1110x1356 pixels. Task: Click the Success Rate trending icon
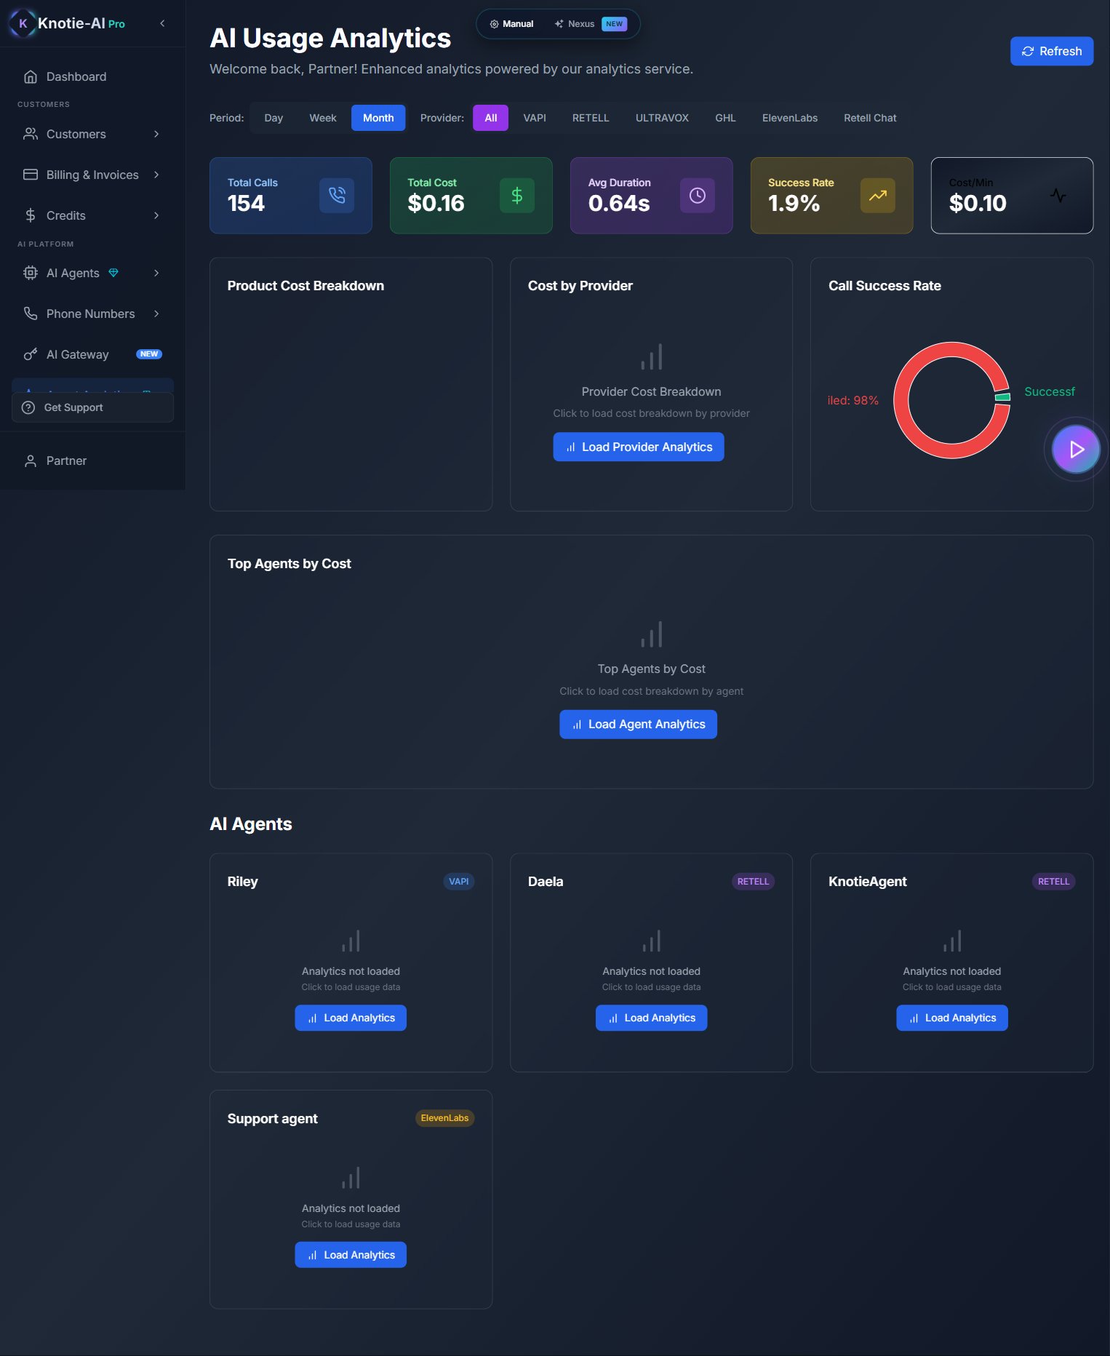(x=878, y=195)
